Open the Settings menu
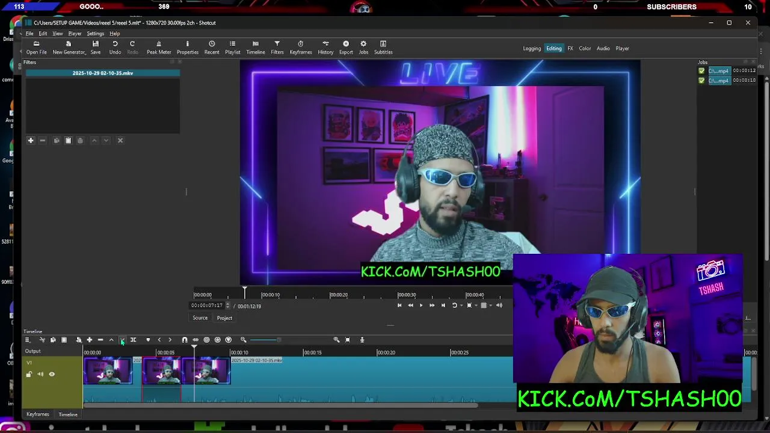The height and width of the screenshot is (433, 770). pos(95,34)
